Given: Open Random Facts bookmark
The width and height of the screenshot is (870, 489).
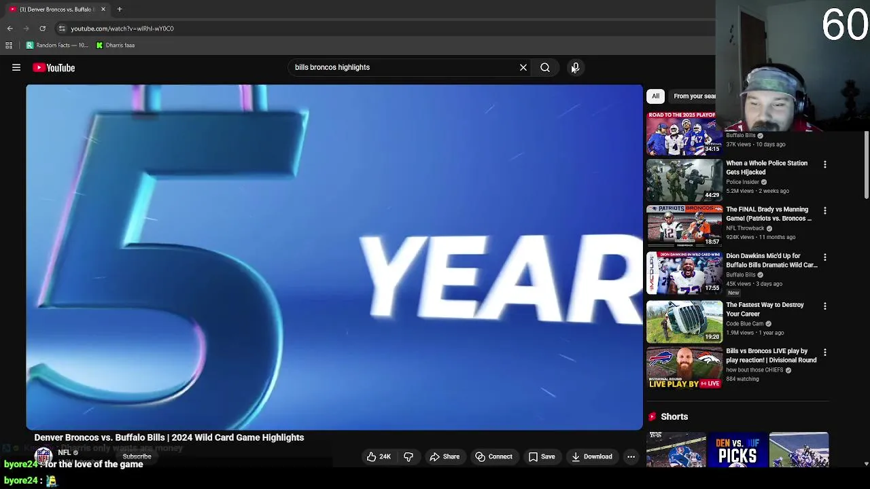Looking at the screenshot, I should point(57,46).
